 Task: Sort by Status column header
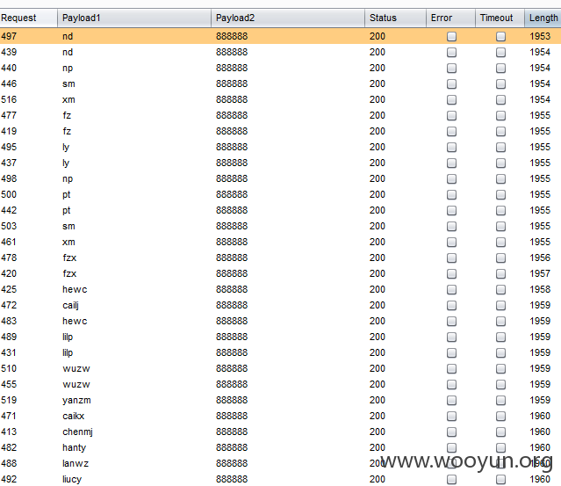click(395, 18)
